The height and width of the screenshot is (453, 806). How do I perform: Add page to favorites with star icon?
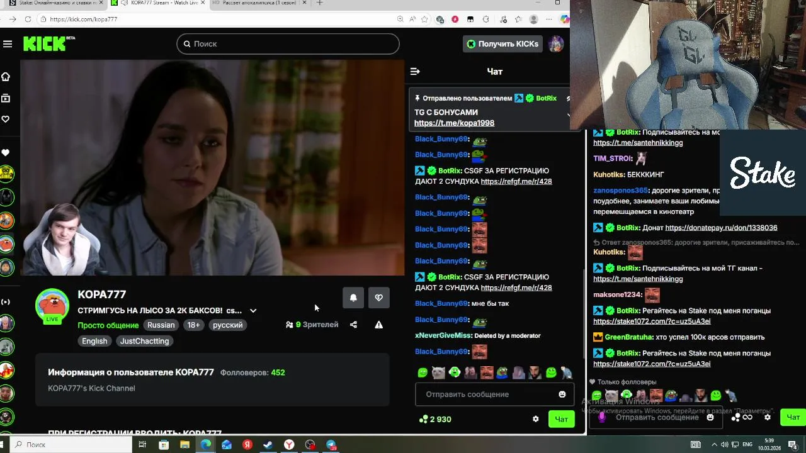pyautogui.click(x=425, y=20)
